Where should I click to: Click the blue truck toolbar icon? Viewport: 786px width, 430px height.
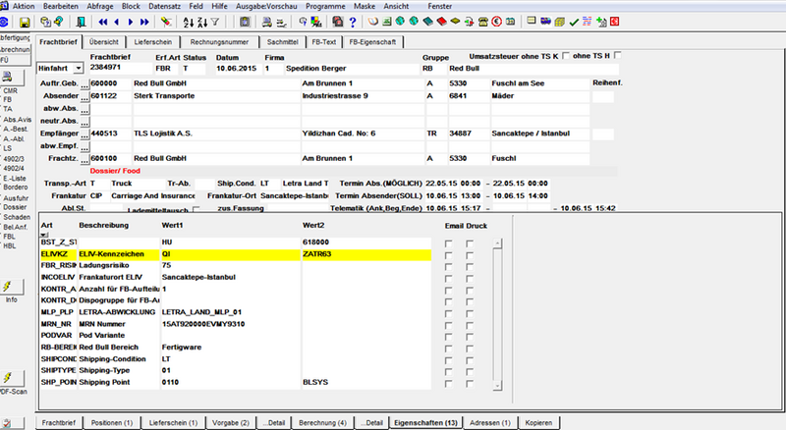(545, 21)
